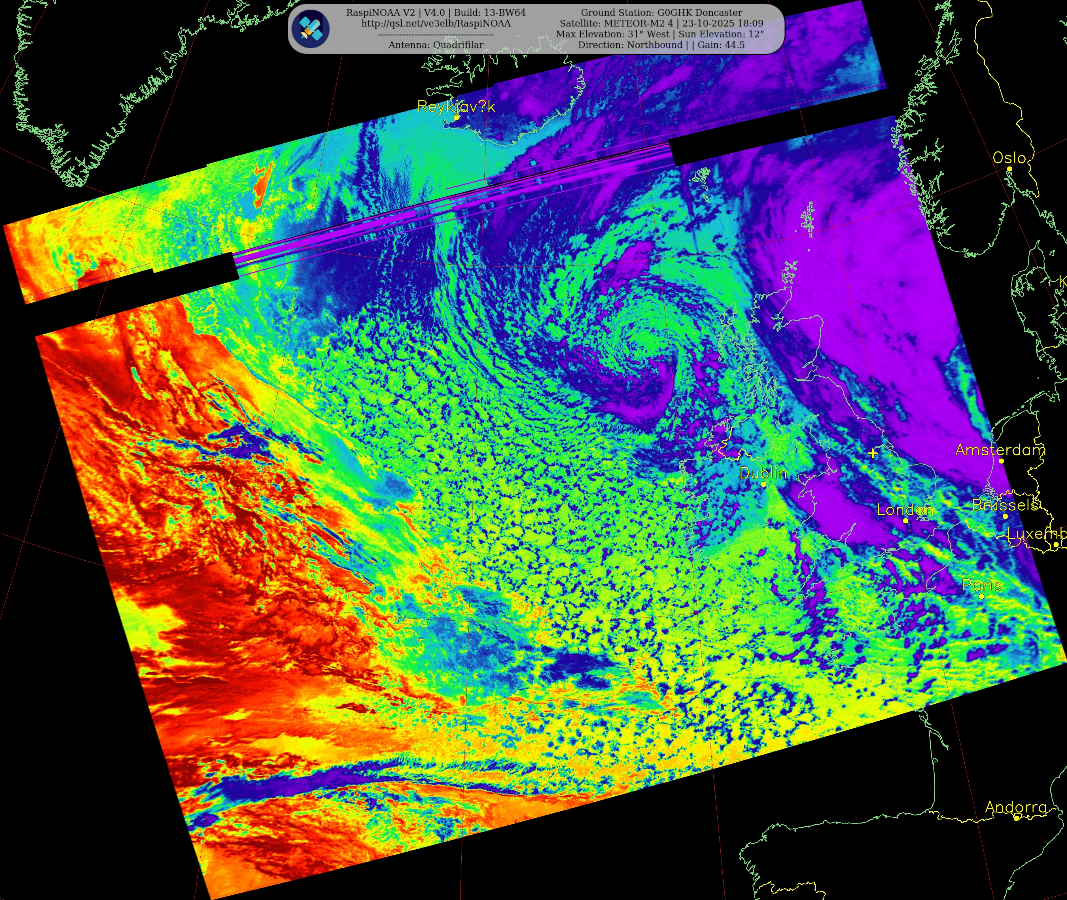The height and width of the screenshot is (900, 1067).
Task: Click the London city marker dot
Action: click(x=906, y=521)
